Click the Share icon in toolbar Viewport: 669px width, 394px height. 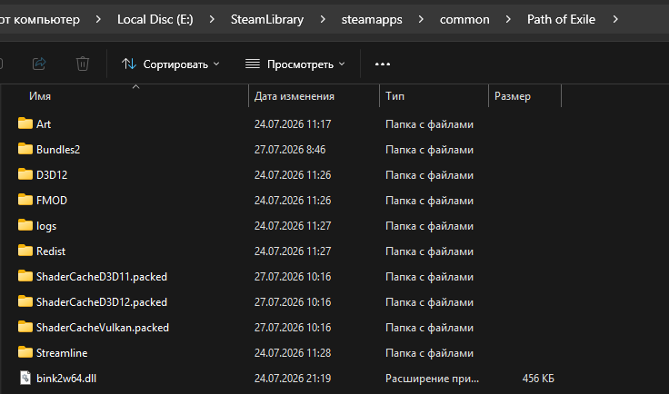(39, 64)
